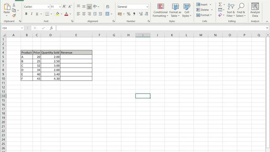Viewport: 270px width, 152px height.
Task: Decrease cell indent
Action: 95,14
